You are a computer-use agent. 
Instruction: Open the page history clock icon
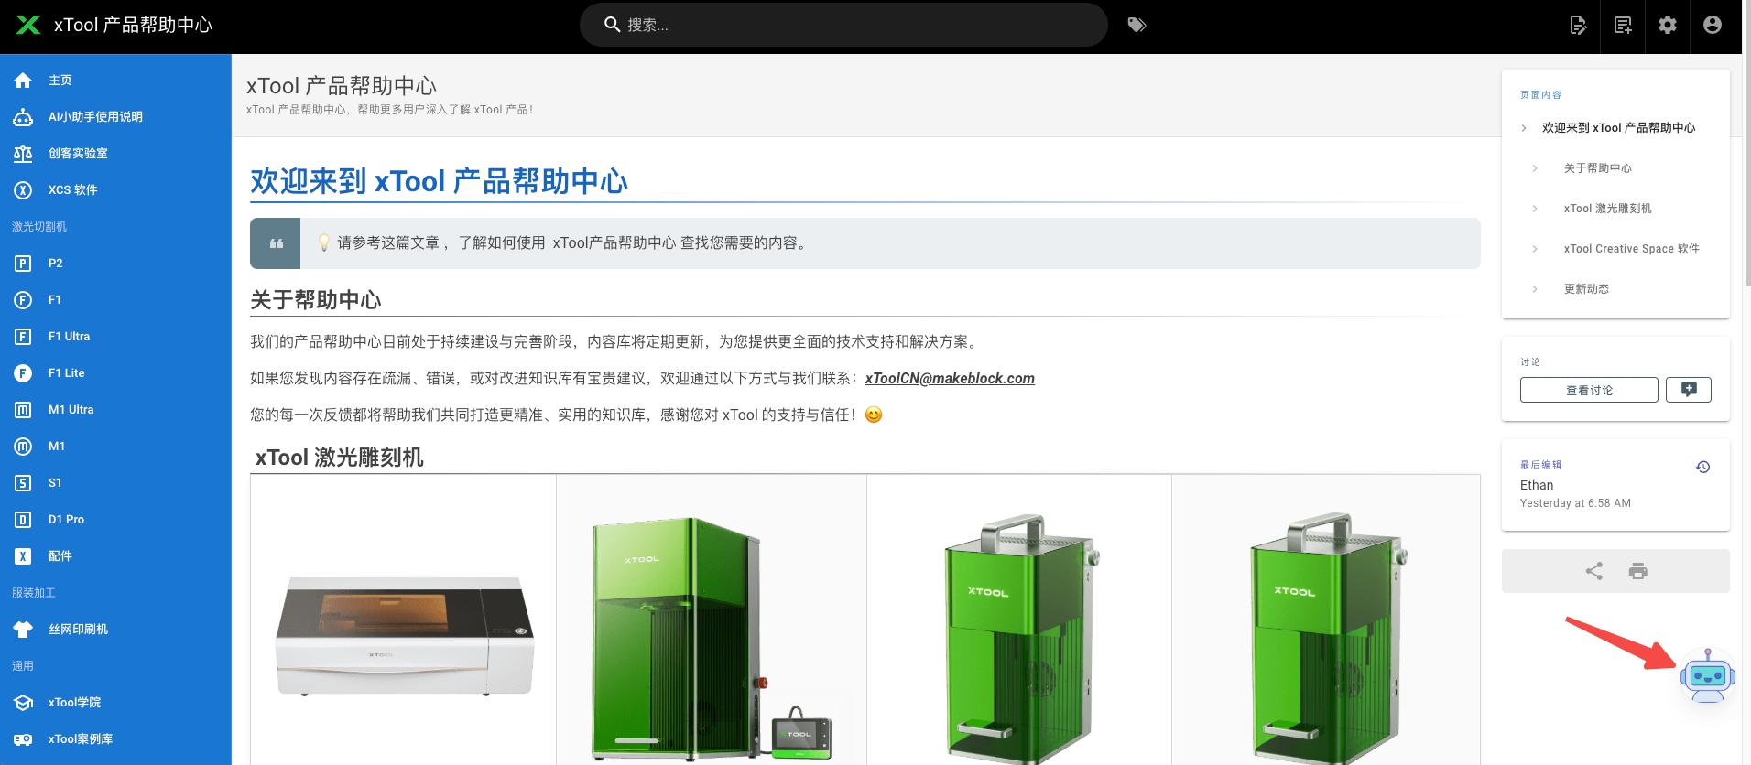click(1702, 467)
